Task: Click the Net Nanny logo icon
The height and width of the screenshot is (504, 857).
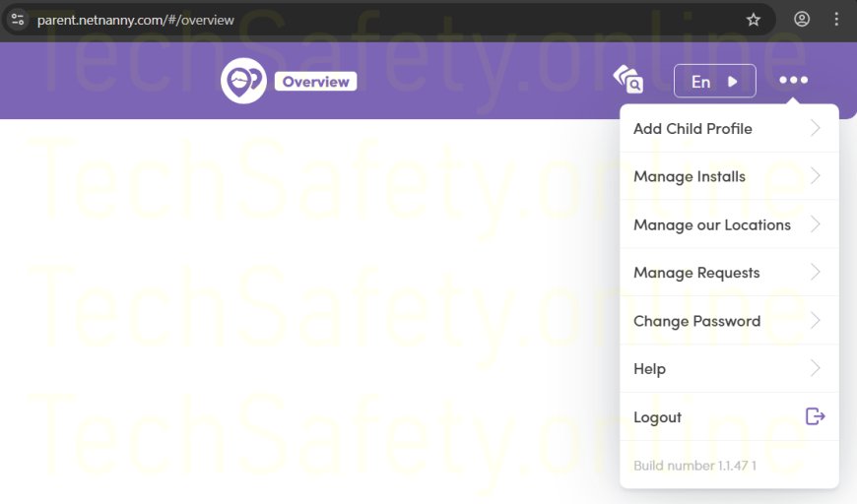Action: (x=243, y=81)
